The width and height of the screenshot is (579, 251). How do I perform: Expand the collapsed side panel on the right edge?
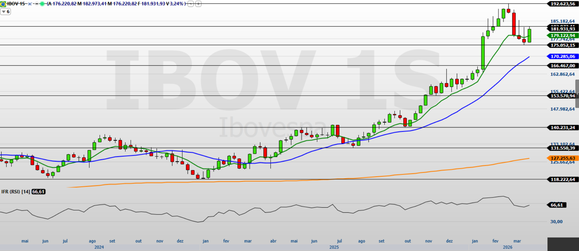577,94
